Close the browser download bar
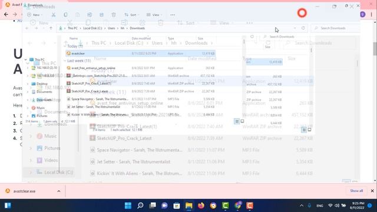Screen dimensions: 377x212 tap(372, 191)
